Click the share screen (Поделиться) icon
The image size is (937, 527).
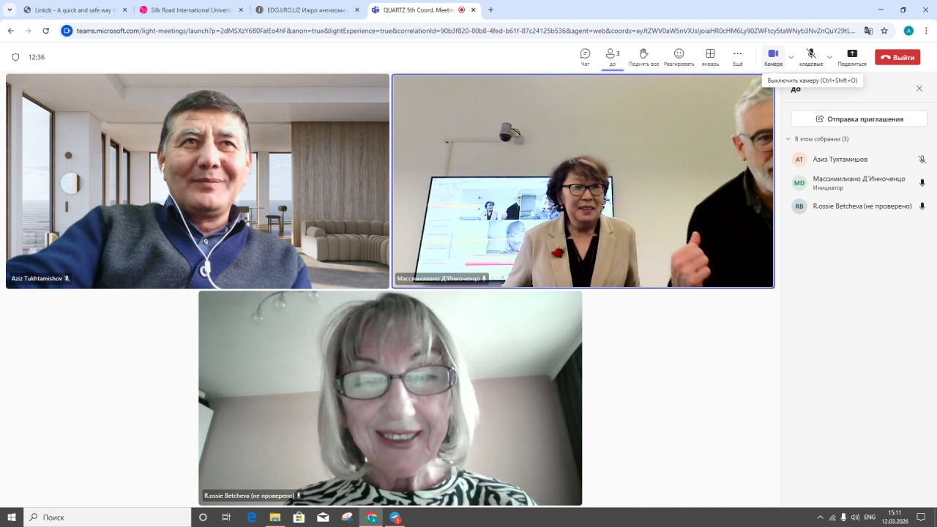851,54
